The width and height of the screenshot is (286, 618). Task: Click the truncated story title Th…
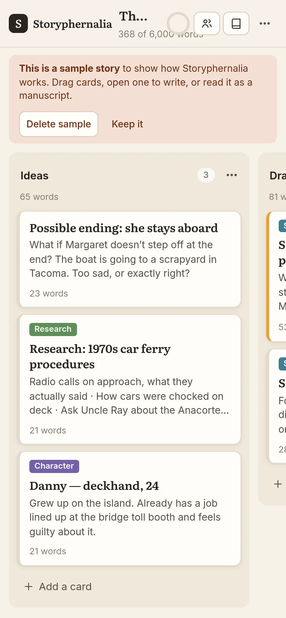coord(133,16)
